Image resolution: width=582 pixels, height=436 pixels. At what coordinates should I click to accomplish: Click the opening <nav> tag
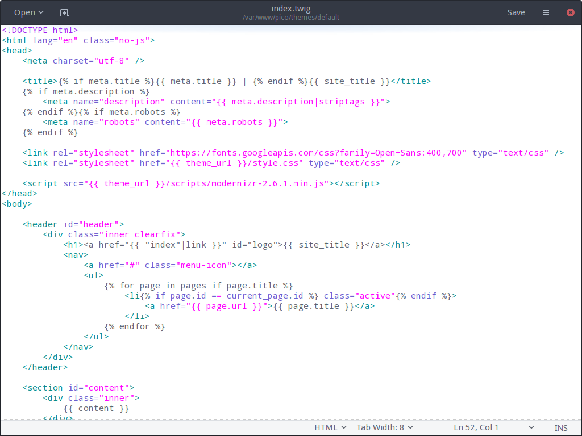(x=76, y=255)
